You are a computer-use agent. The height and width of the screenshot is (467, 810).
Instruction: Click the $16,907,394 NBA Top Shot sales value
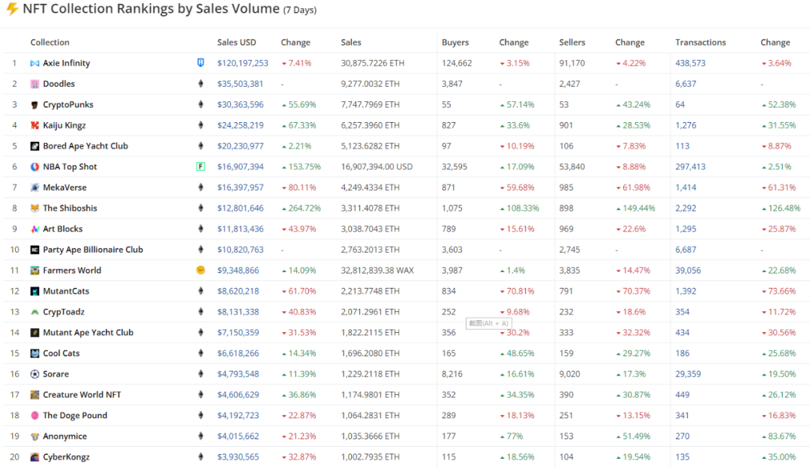[x=240, y=166]
